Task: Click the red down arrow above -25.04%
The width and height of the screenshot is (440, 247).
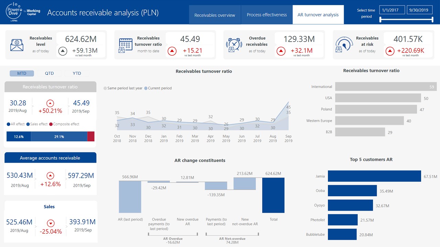Action: point(51,224)
